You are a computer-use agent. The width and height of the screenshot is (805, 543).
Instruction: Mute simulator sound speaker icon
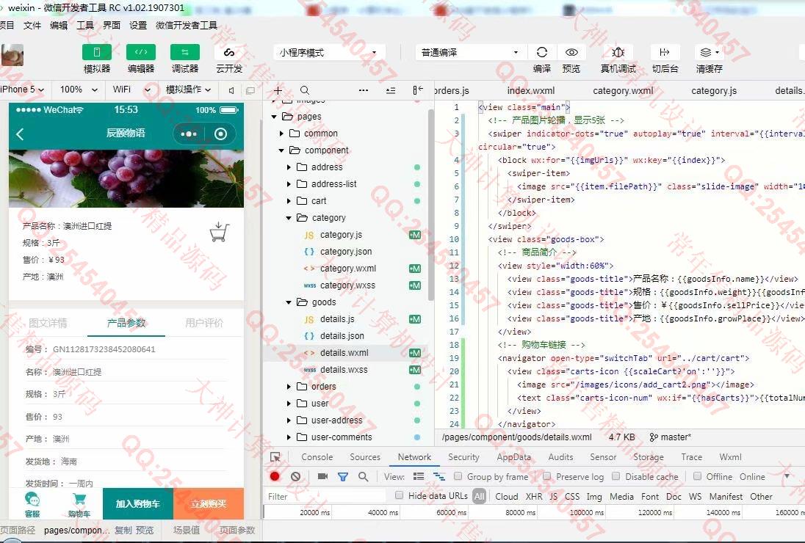coord(231,90)
